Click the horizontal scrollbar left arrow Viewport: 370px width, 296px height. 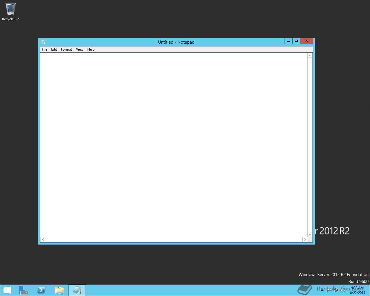[x=43, y=239]
